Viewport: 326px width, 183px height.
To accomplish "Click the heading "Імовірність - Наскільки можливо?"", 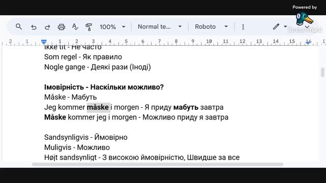I will pyautogui.click(x=104, y=87).
